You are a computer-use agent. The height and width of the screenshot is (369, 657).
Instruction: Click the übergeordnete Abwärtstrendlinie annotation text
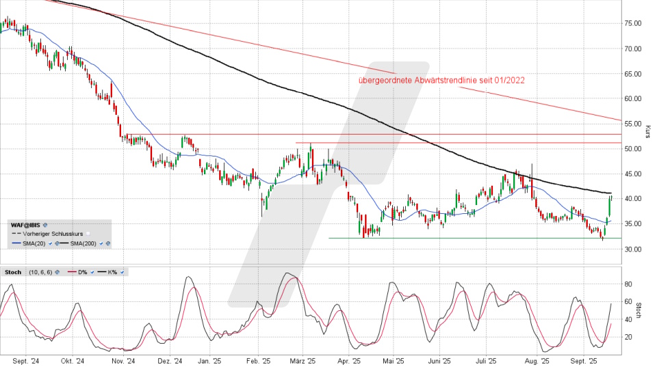pyautogui.click(x=441, y=81)
